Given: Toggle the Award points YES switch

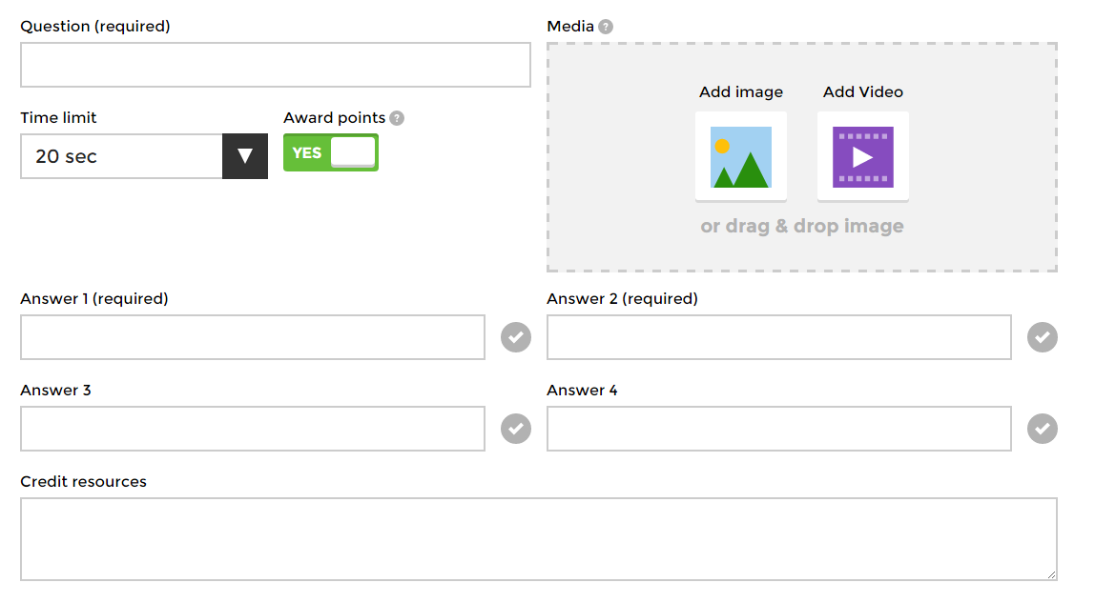Looking at the screenshot, I should click(331, 152).
